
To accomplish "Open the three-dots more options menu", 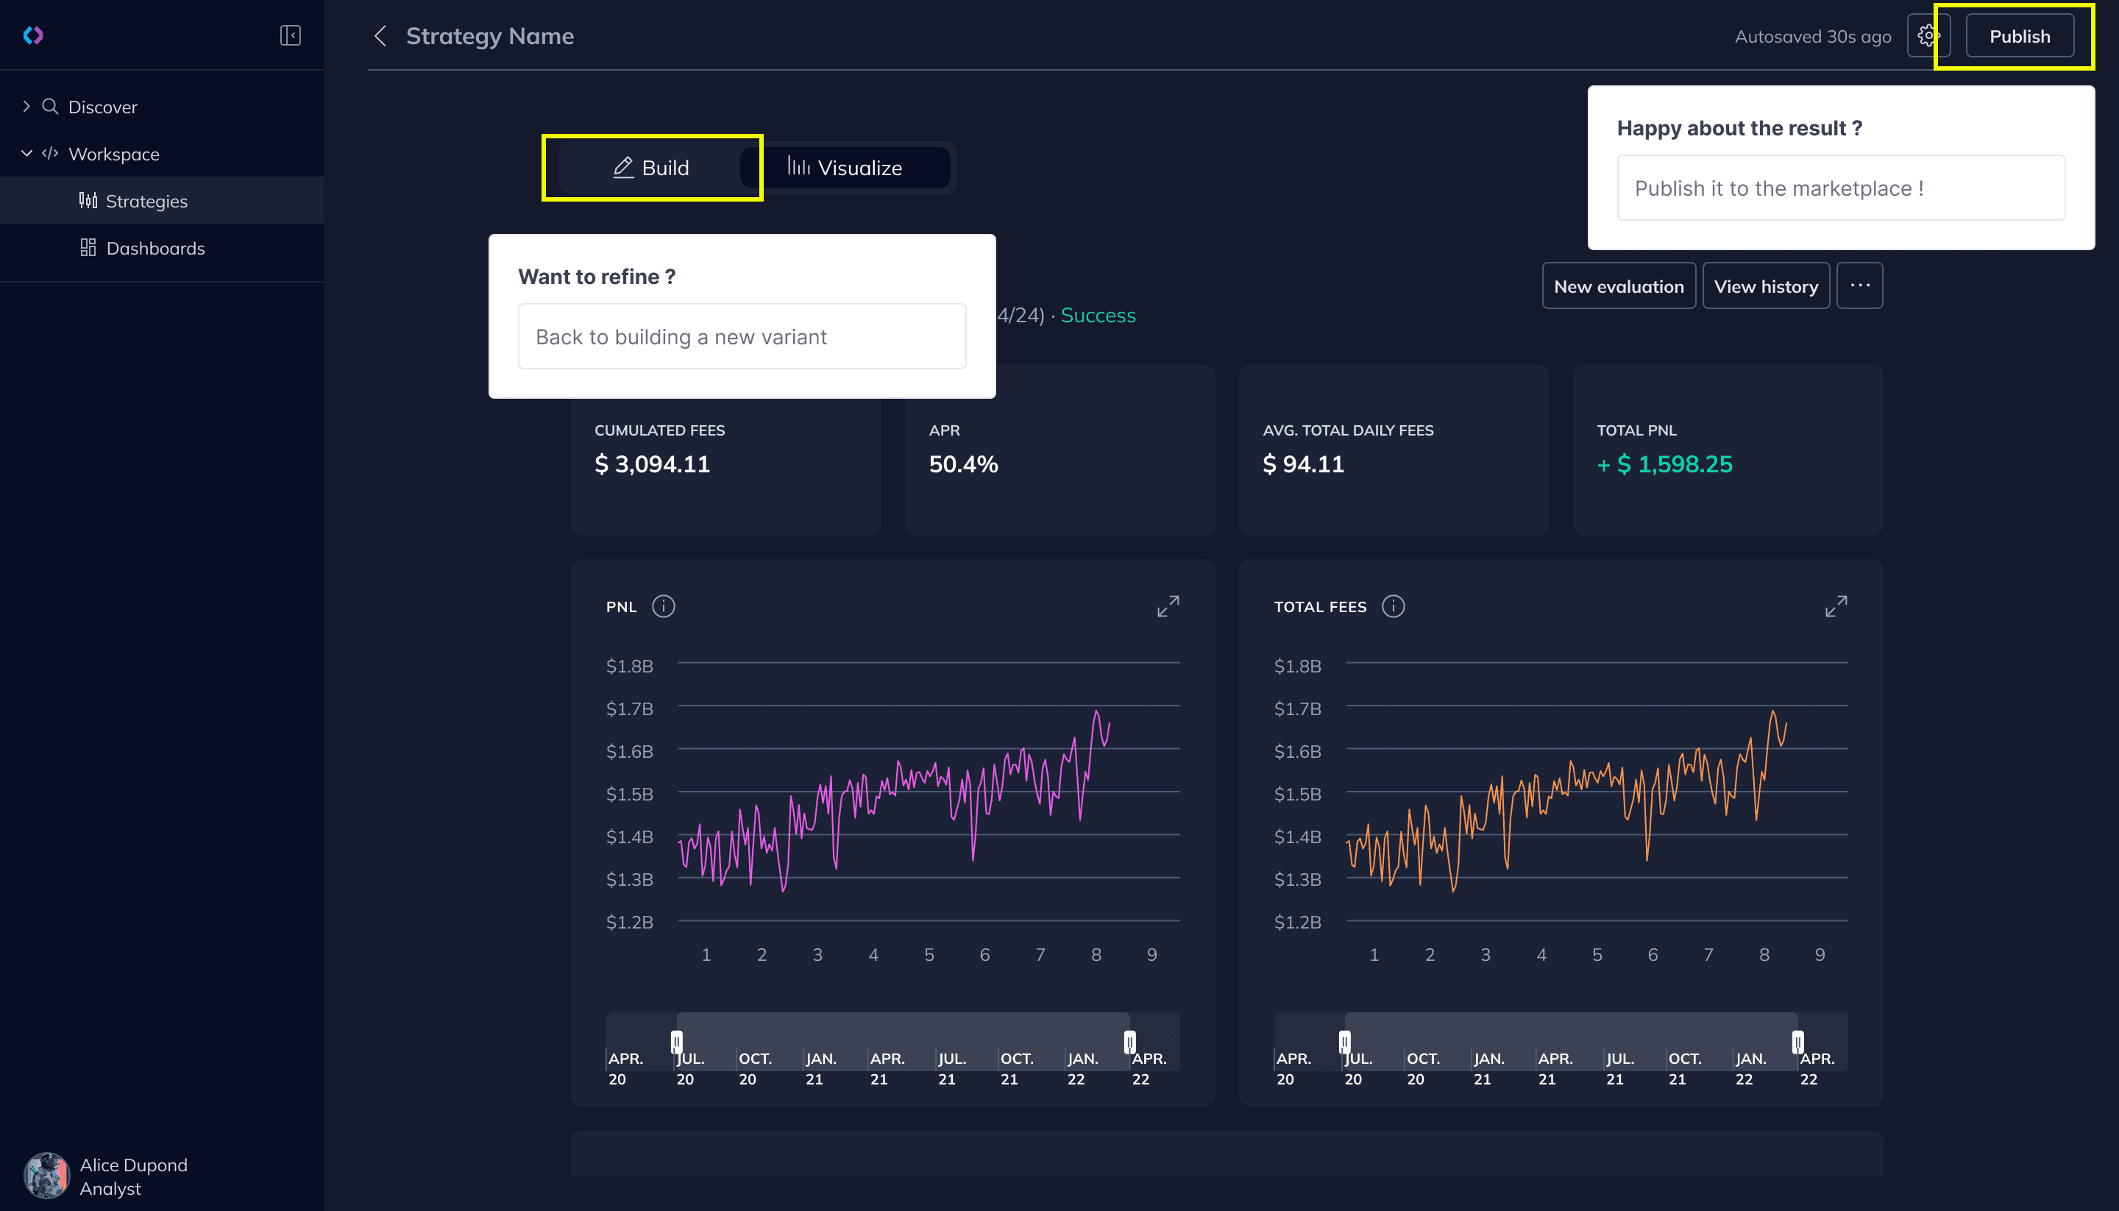I will point(1859,286).
